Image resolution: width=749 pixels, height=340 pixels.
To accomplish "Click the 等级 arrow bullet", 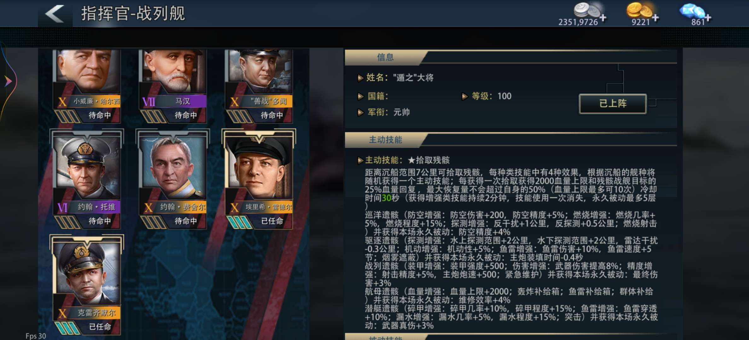I will coord(464,96).
